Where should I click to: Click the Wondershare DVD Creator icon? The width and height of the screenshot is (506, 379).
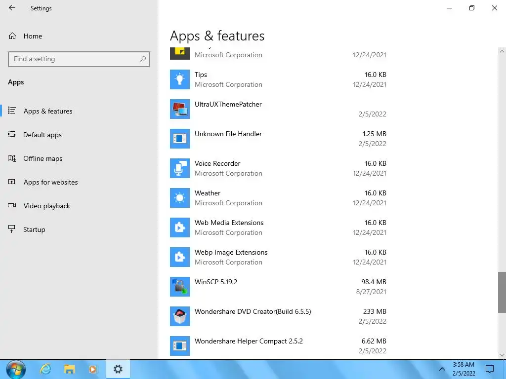(x=180, y=316)
